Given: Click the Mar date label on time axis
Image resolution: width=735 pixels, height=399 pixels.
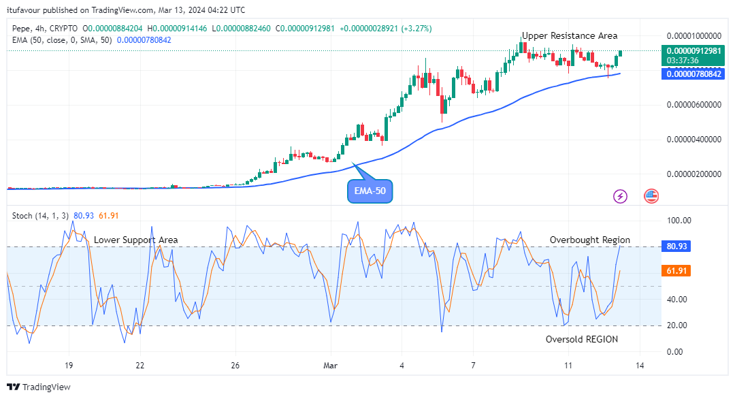Looking at the screenshot, I should point(330,365).
